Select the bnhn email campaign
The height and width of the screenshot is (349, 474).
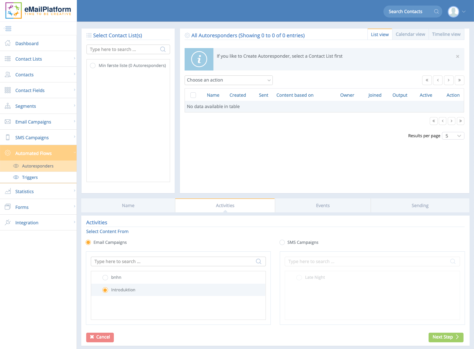tap(105, 277)
